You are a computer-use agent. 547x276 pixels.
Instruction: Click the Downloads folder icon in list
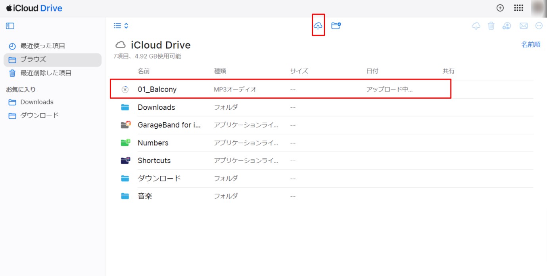(x=125, y=107)
